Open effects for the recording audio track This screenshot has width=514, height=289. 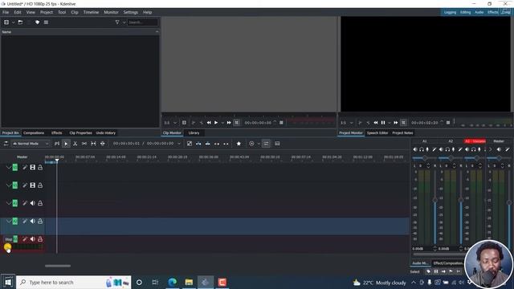(x=25, y=239)
